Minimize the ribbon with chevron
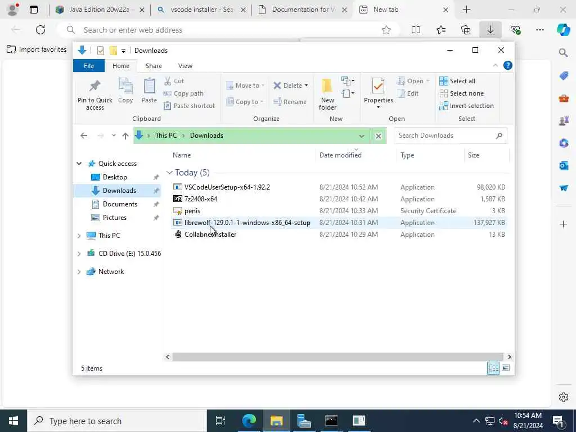This screenshot has height=432, width=576. point(495,65)
